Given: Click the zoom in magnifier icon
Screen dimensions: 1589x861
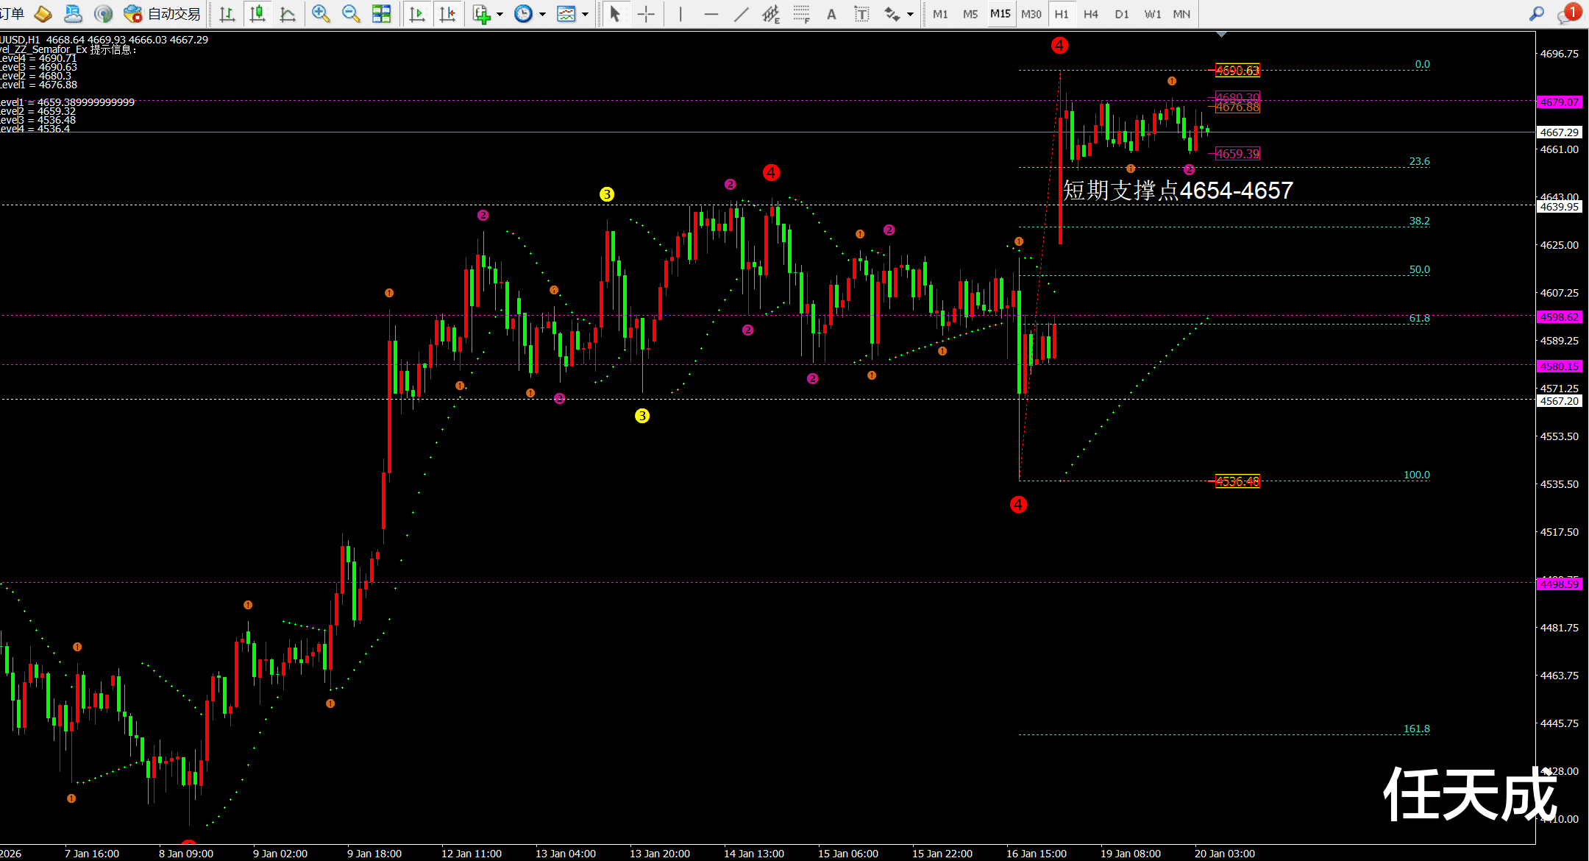Looking at the screenshot, I should coord(320,13).
